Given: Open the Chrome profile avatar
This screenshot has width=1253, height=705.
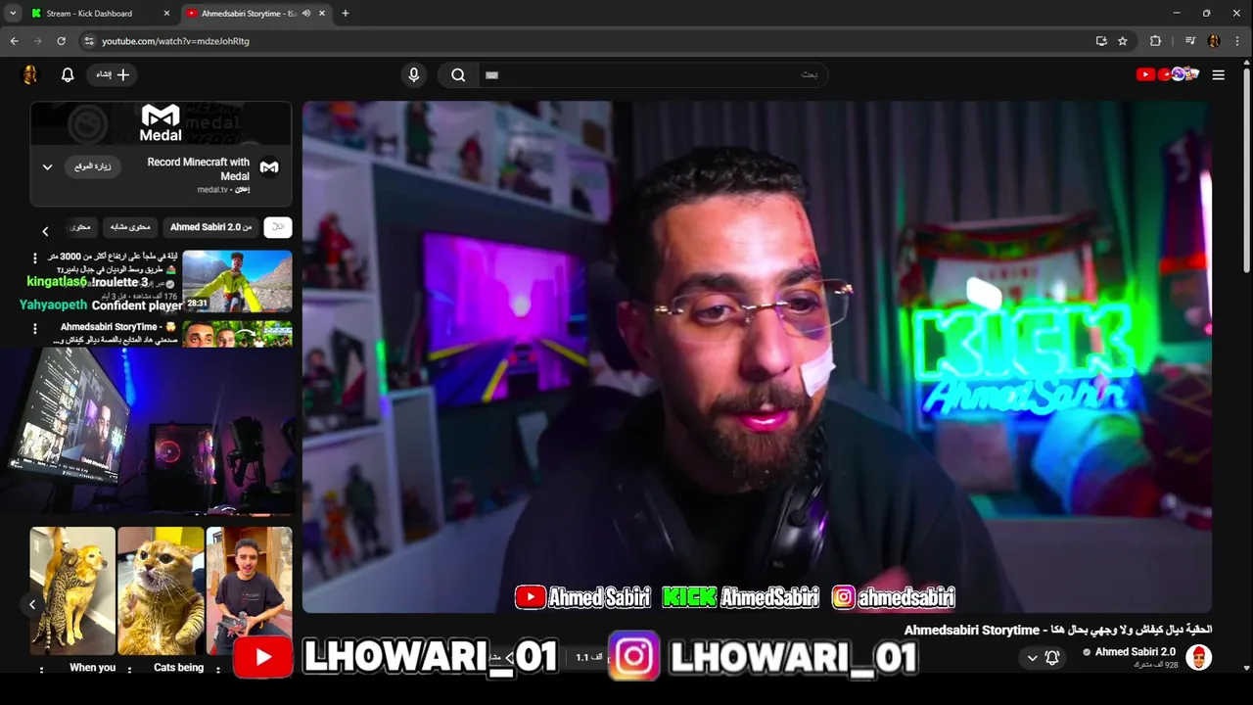Looking at the screenshot, I should (x=1214, y=41).
